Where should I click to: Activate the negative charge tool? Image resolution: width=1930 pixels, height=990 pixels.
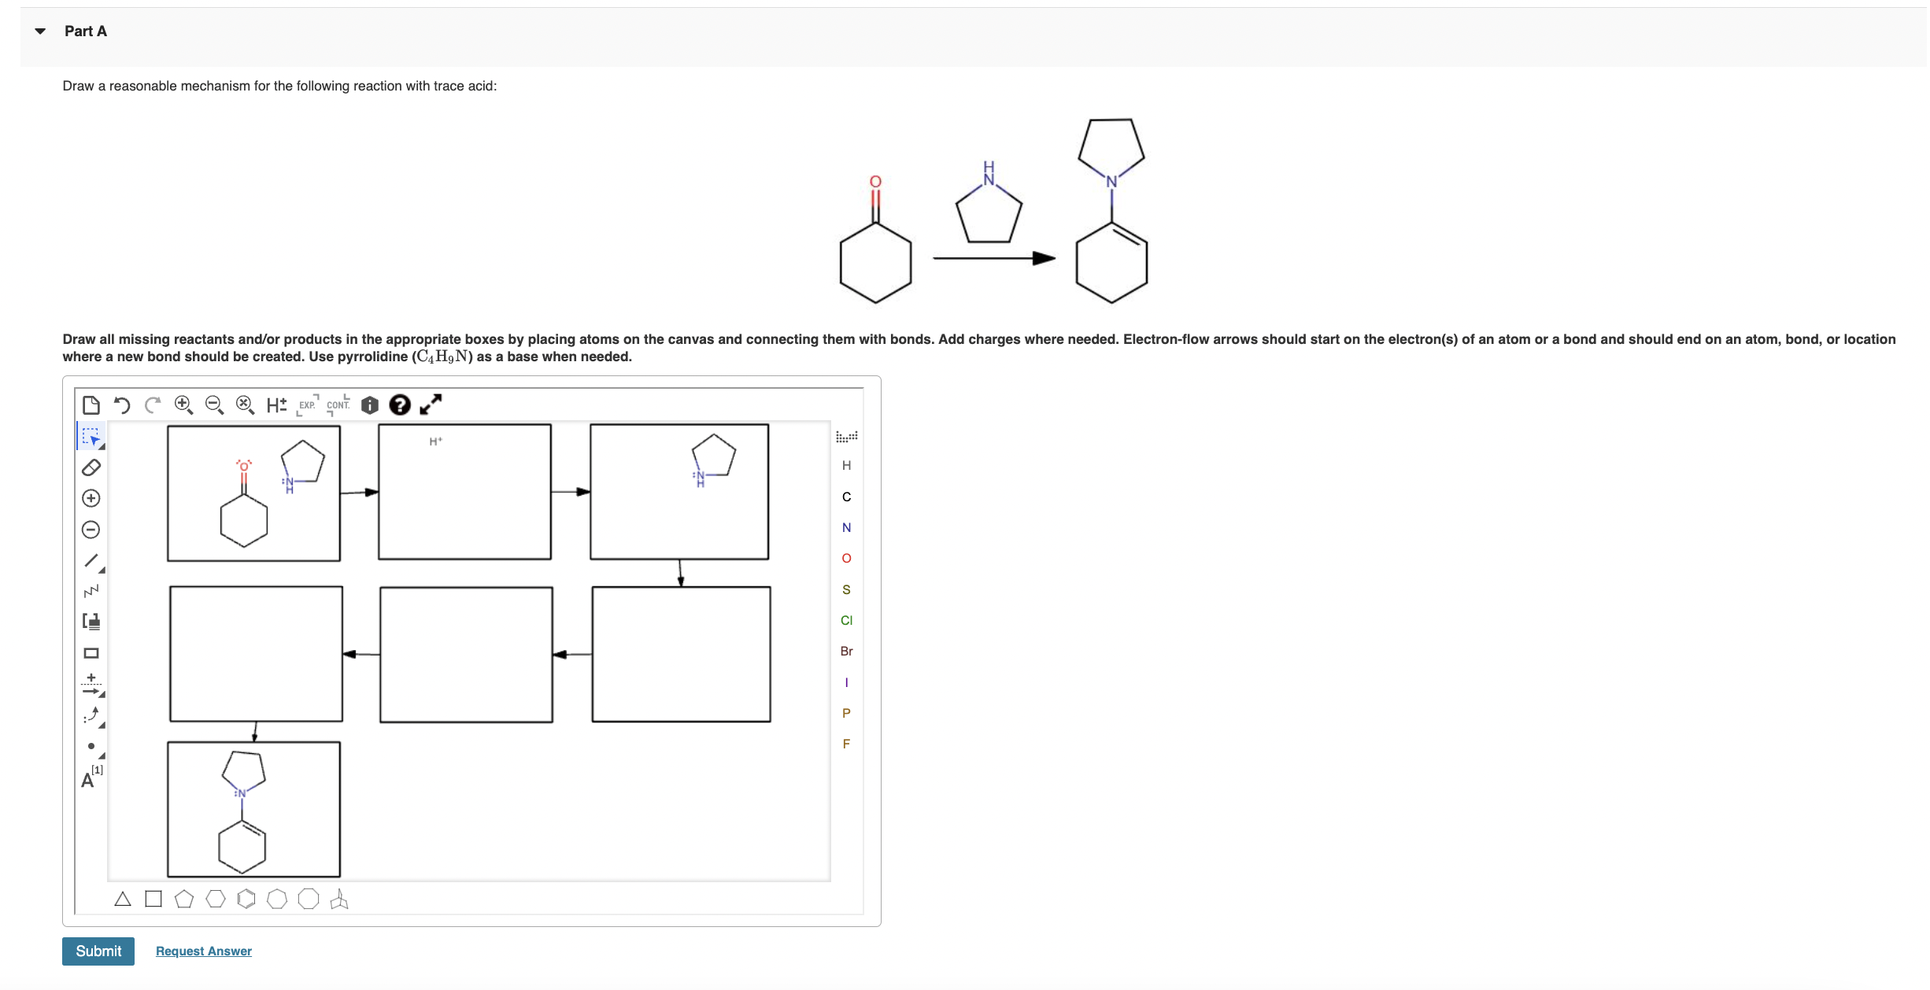click(91, 529)
